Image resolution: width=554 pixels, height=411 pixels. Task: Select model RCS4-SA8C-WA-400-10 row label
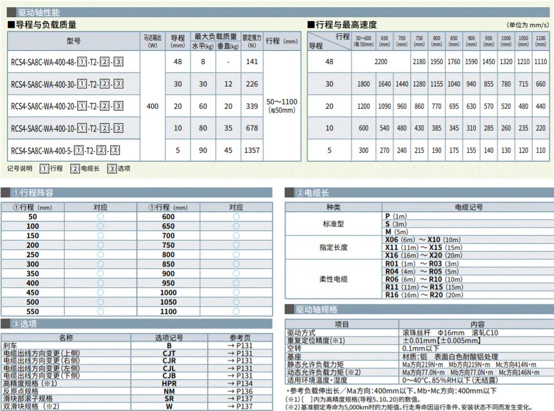click(x=67, y=128)
